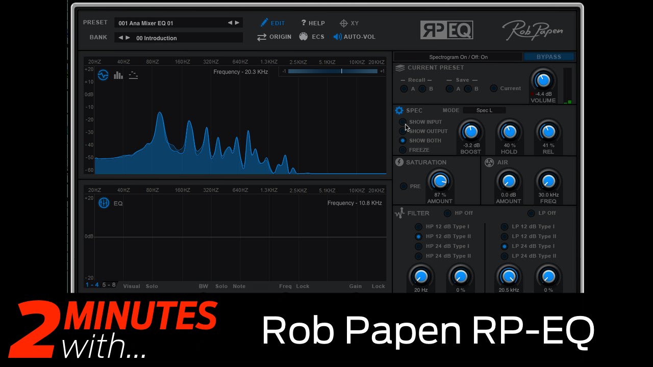Click the AIR fan icon
Screen dimensions: 653x367
coord(489,162)
